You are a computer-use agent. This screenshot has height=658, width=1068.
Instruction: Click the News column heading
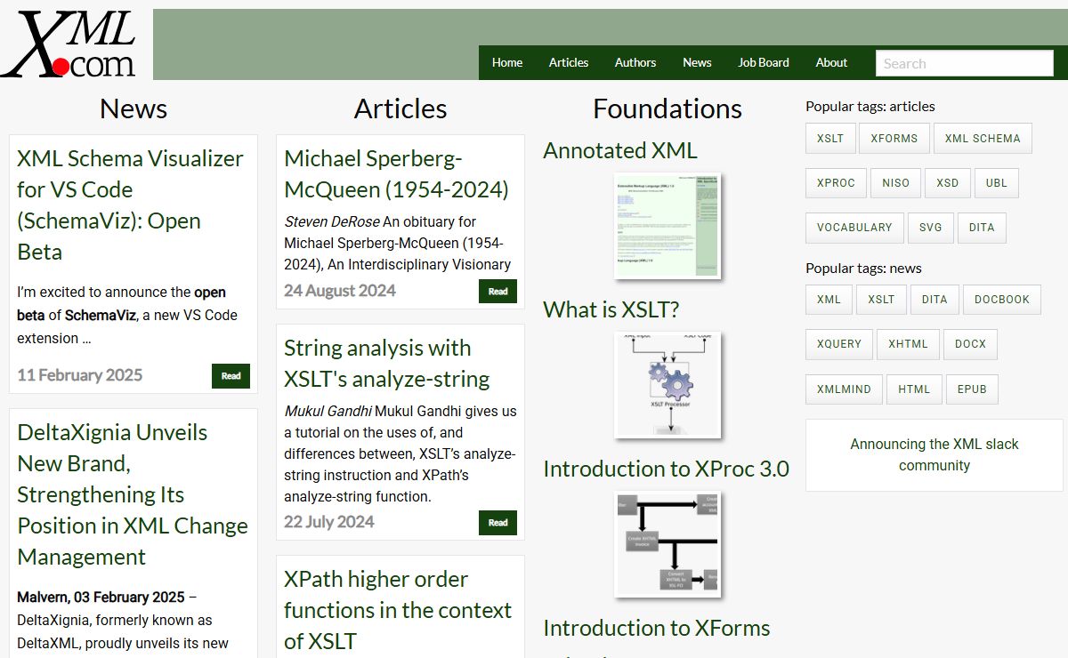click(x=133, y=108)
